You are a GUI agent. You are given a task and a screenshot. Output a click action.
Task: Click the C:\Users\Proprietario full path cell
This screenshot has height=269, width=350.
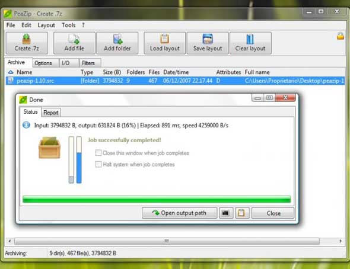point(294,81)
